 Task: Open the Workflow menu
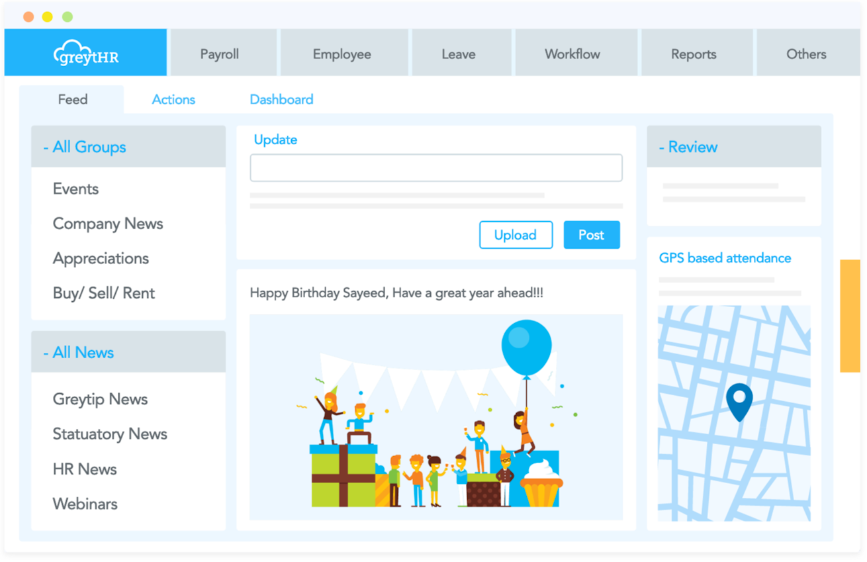click(574, 54)
